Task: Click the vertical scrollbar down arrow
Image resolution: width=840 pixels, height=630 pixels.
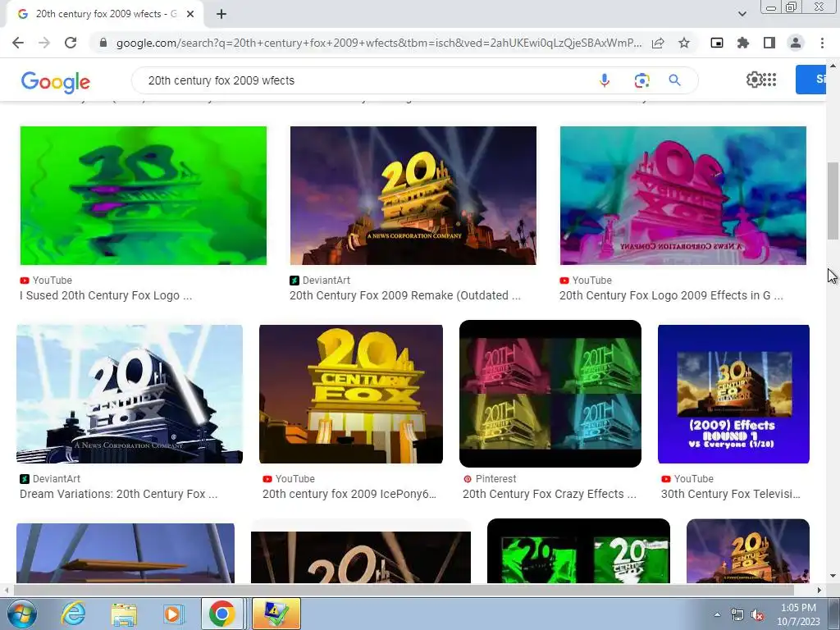Action: [x=833, y=577]
